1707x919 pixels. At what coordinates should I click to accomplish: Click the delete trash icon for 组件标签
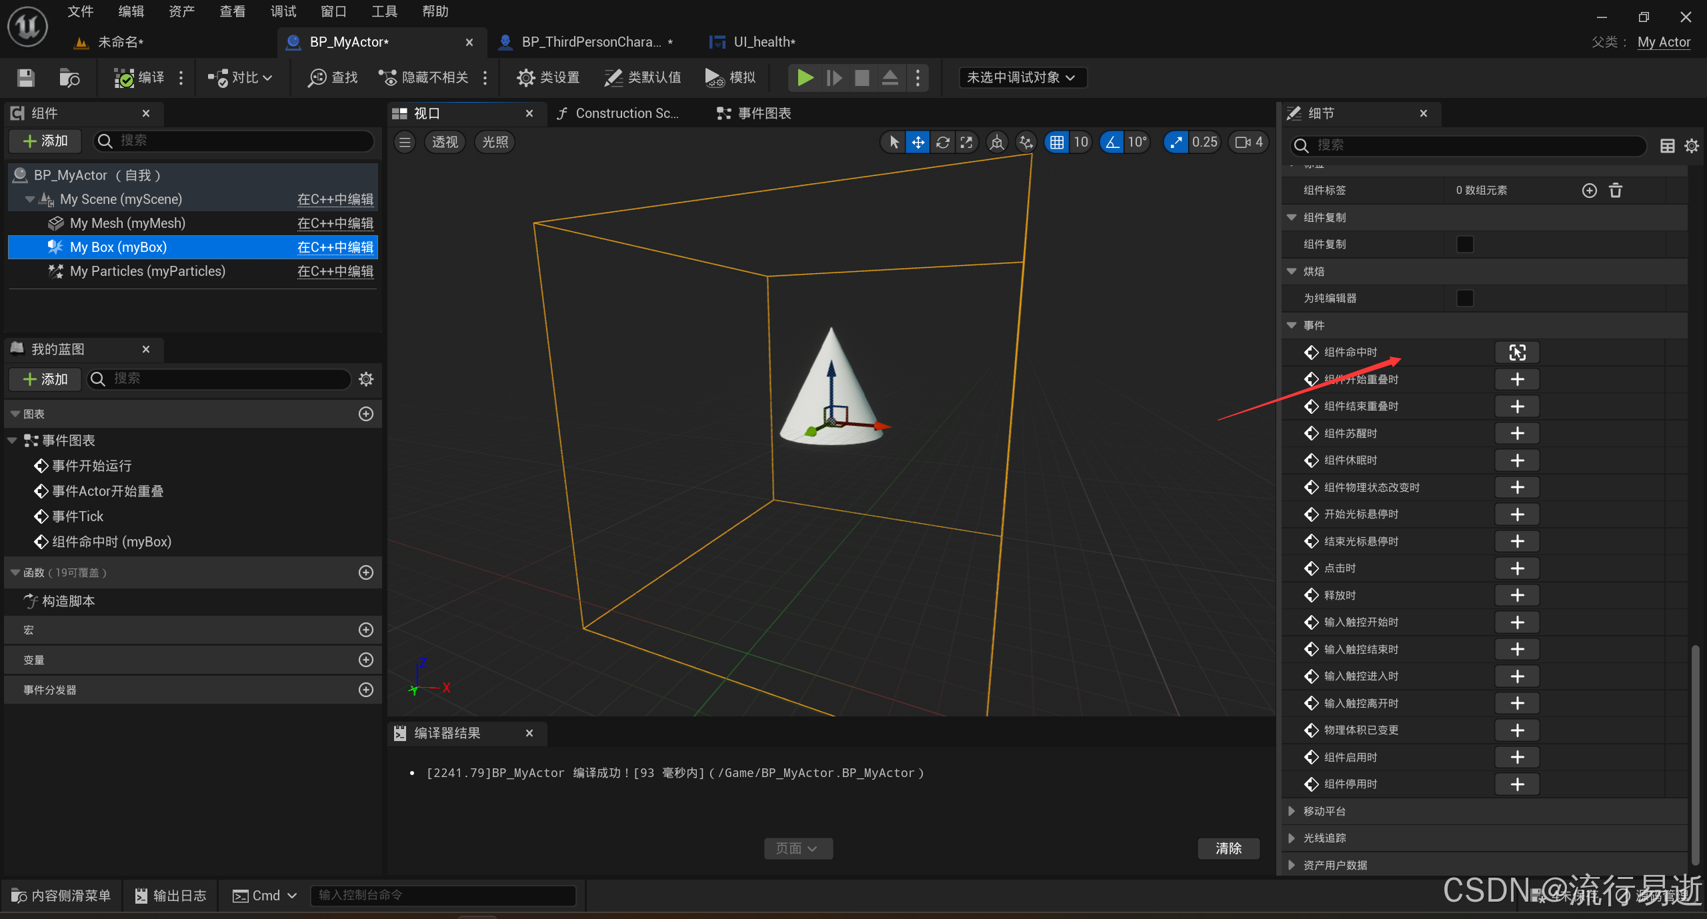1616,191
